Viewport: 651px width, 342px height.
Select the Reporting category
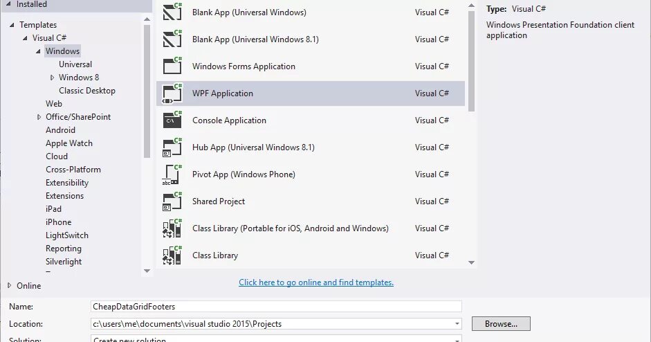pos(63,249)
